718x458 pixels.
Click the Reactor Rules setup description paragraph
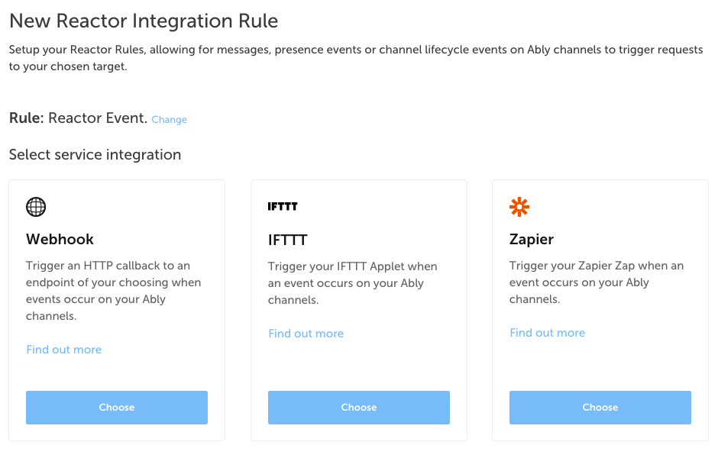356,58
